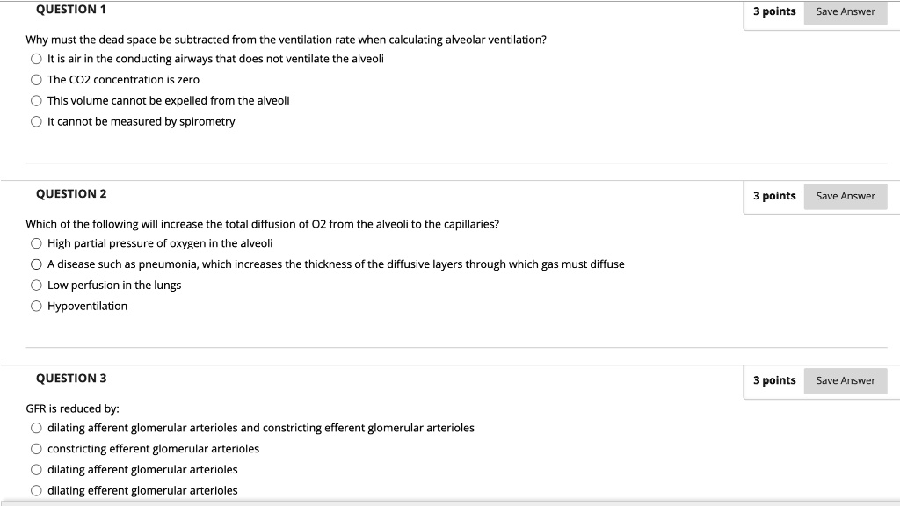Choose "constricting efferent glomerular arterioles"
This screenshot has height=506, width=900.
point(36,449)
